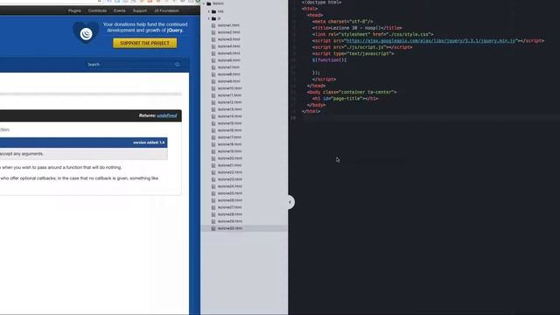Open lezione3.html in the file tree
560x315 pixels.
[x=228, y=39]
